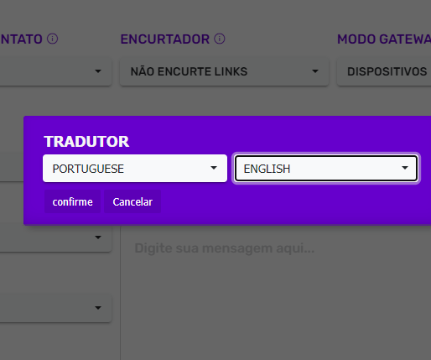The image size is (431, 360).
Task: Open the PORTUGUESE source language dropdown
Action: 135,169
